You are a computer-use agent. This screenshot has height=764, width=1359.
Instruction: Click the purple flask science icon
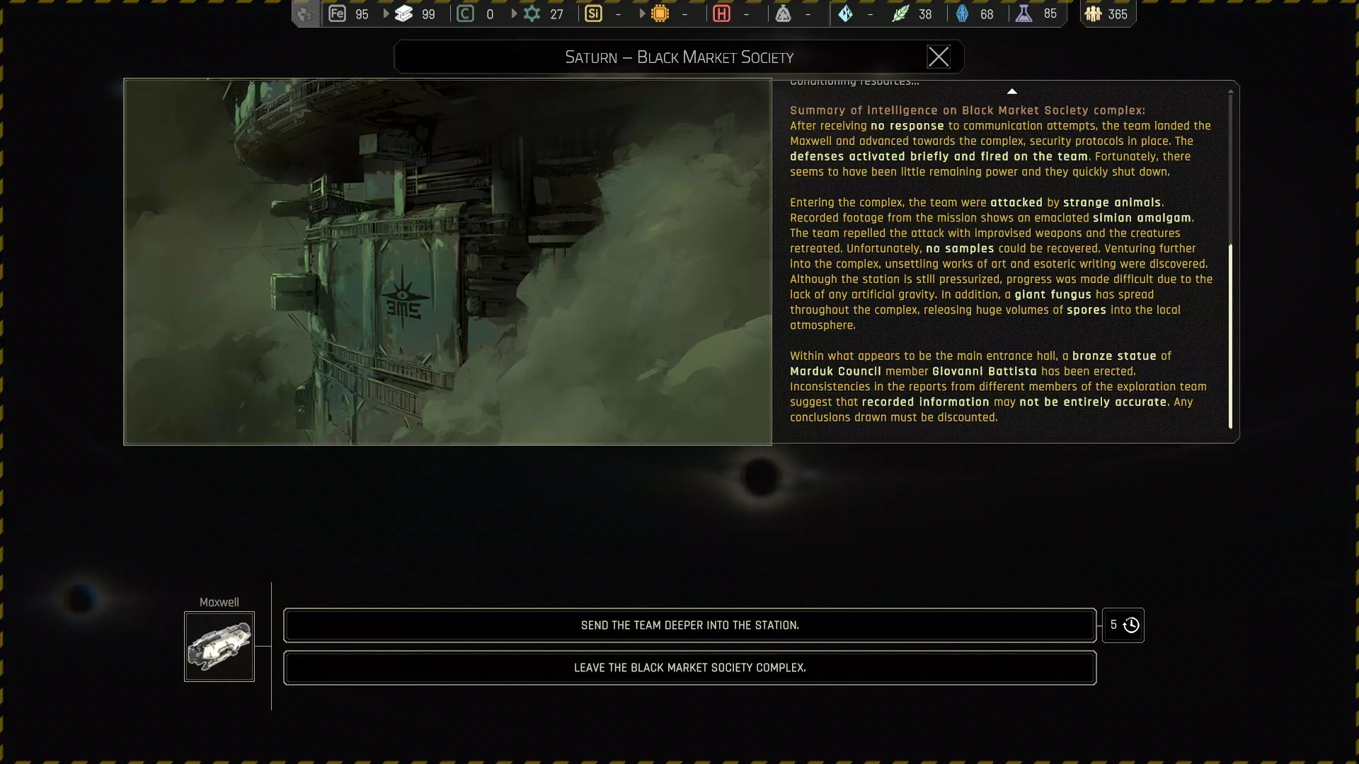pyautogui.click(x=1024, y=13)
